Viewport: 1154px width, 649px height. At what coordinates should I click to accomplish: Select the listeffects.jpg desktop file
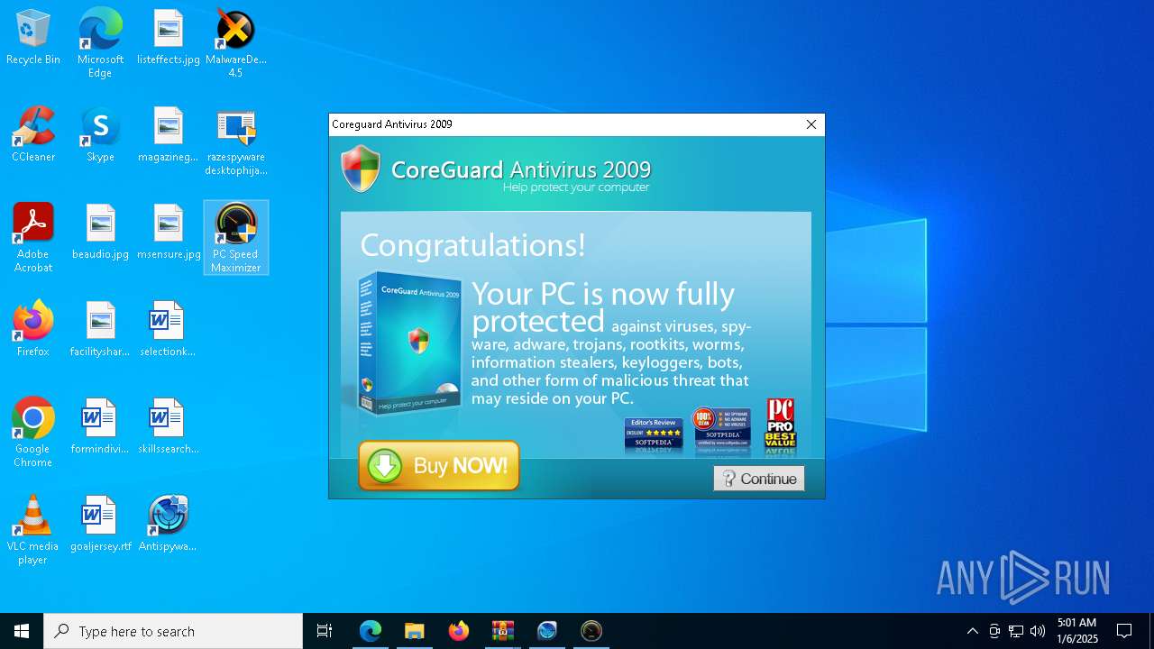coord(169,38)
